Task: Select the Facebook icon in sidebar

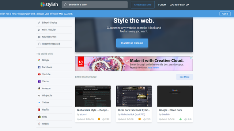Action: point(39,67)
